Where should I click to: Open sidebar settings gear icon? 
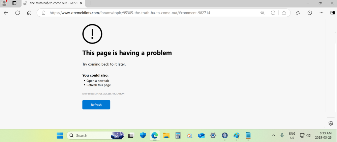(331, 123)
